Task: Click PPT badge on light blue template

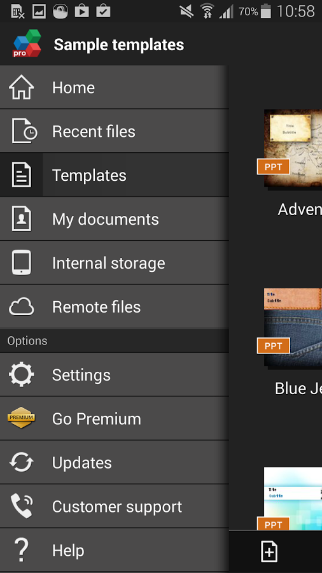Action: click(274, 524)
